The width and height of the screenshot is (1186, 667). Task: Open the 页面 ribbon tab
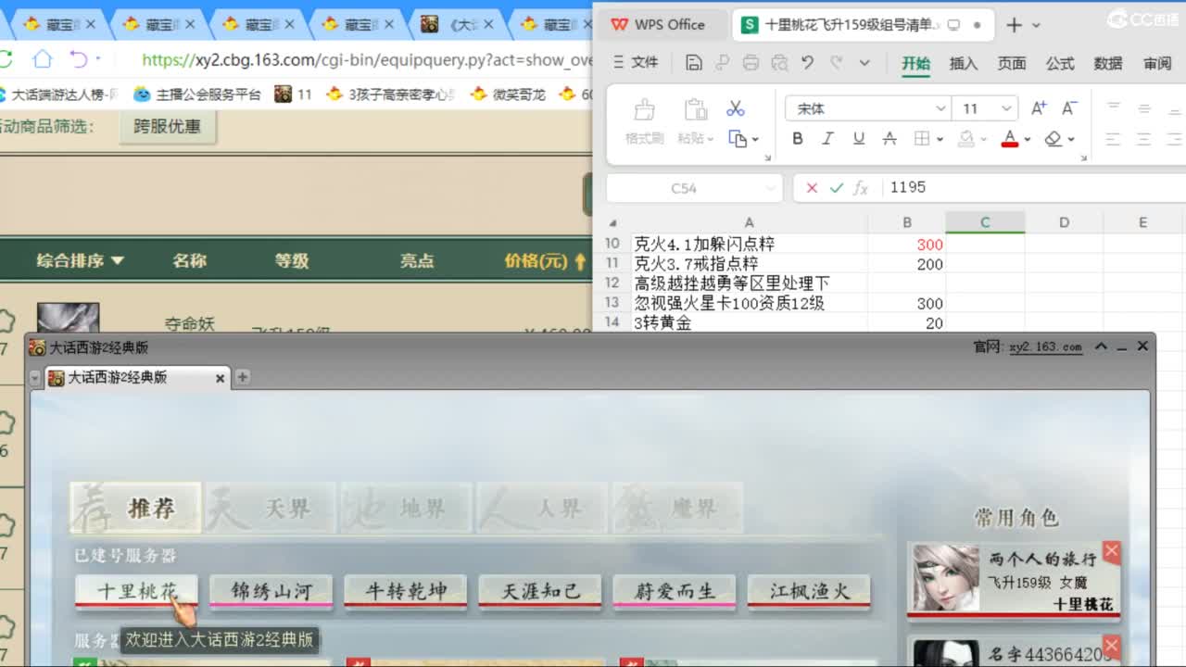(1012, 63)
